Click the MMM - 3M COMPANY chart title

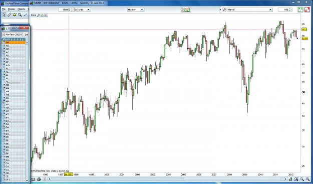tap(47, 3)
